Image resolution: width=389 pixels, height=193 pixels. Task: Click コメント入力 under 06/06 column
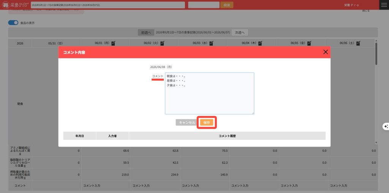pyautogui.click(x=338, y=185)
